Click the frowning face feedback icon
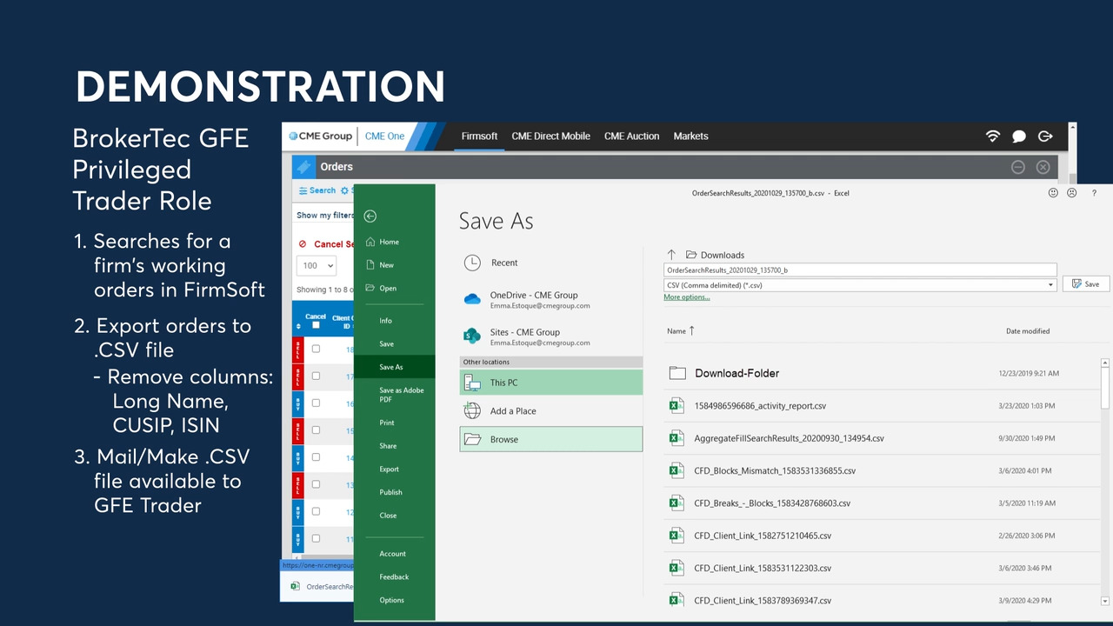The image size is (1113, 626). click(x=1072, y=193)
